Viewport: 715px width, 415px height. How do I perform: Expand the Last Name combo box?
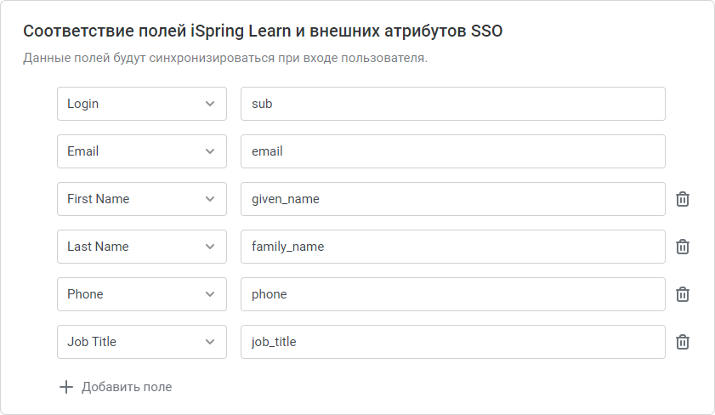tap(142, 247)
